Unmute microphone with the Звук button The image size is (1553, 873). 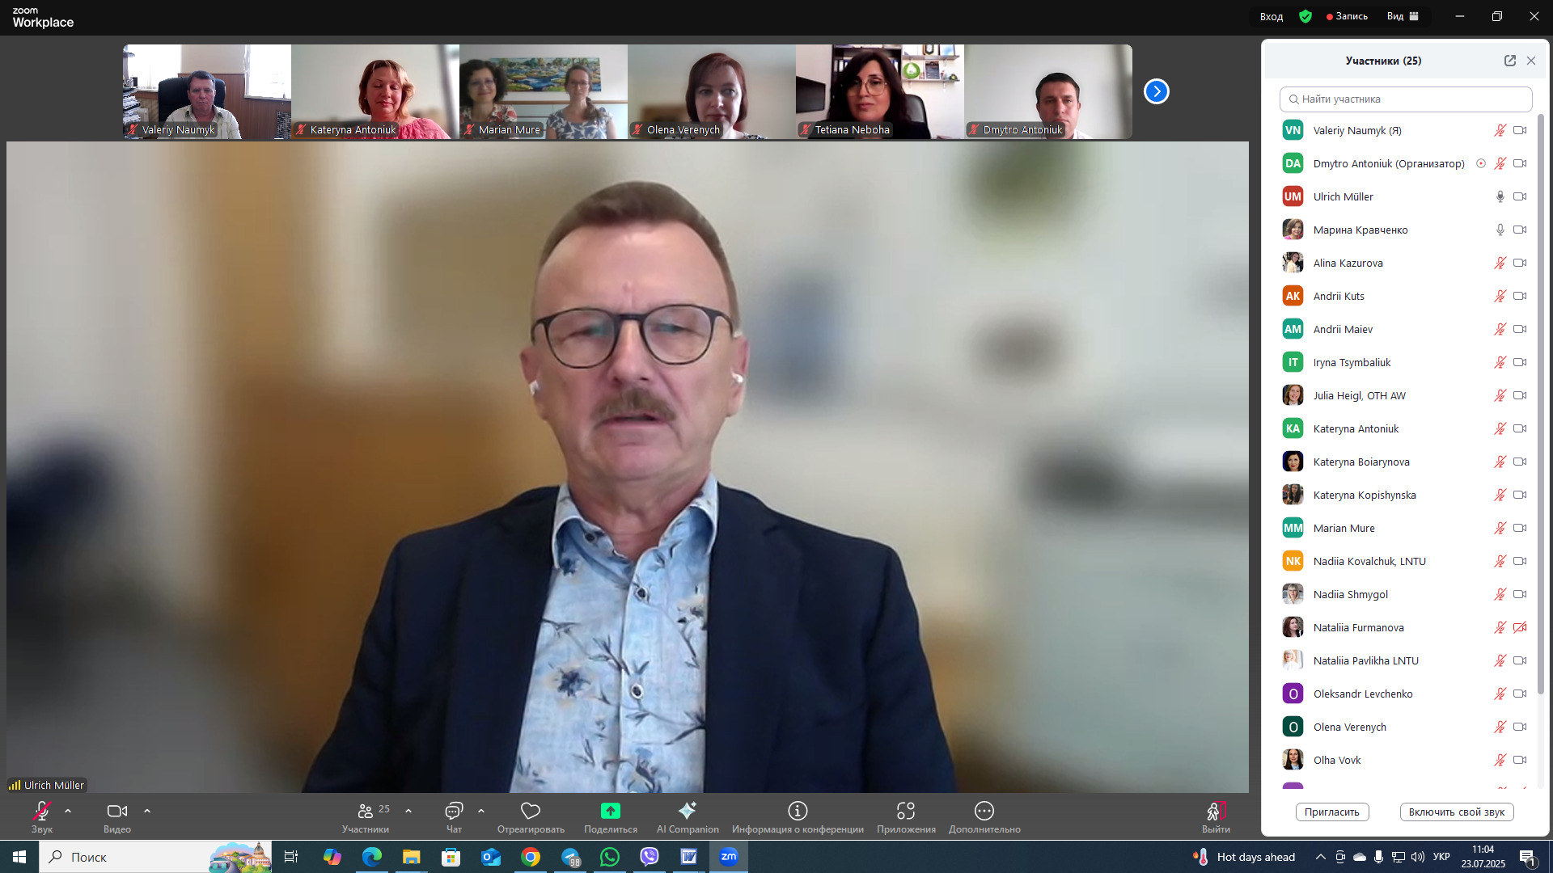41,811
